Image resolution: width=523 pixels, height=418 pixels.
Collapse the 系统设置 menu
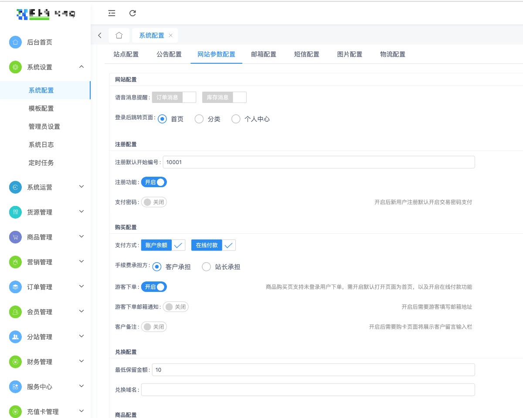(x=82, y=67)
